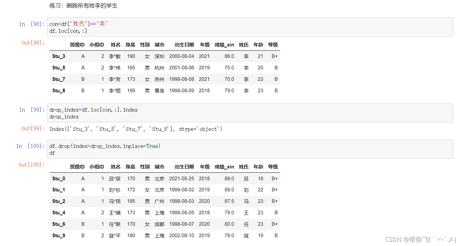Screen dimensions: 461x246
Task: Select the Stu_5 row index label
Action: click(59, 68)
